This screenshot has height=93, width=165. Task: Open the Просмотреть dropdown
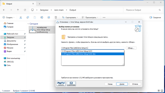(x=90, y=17)
